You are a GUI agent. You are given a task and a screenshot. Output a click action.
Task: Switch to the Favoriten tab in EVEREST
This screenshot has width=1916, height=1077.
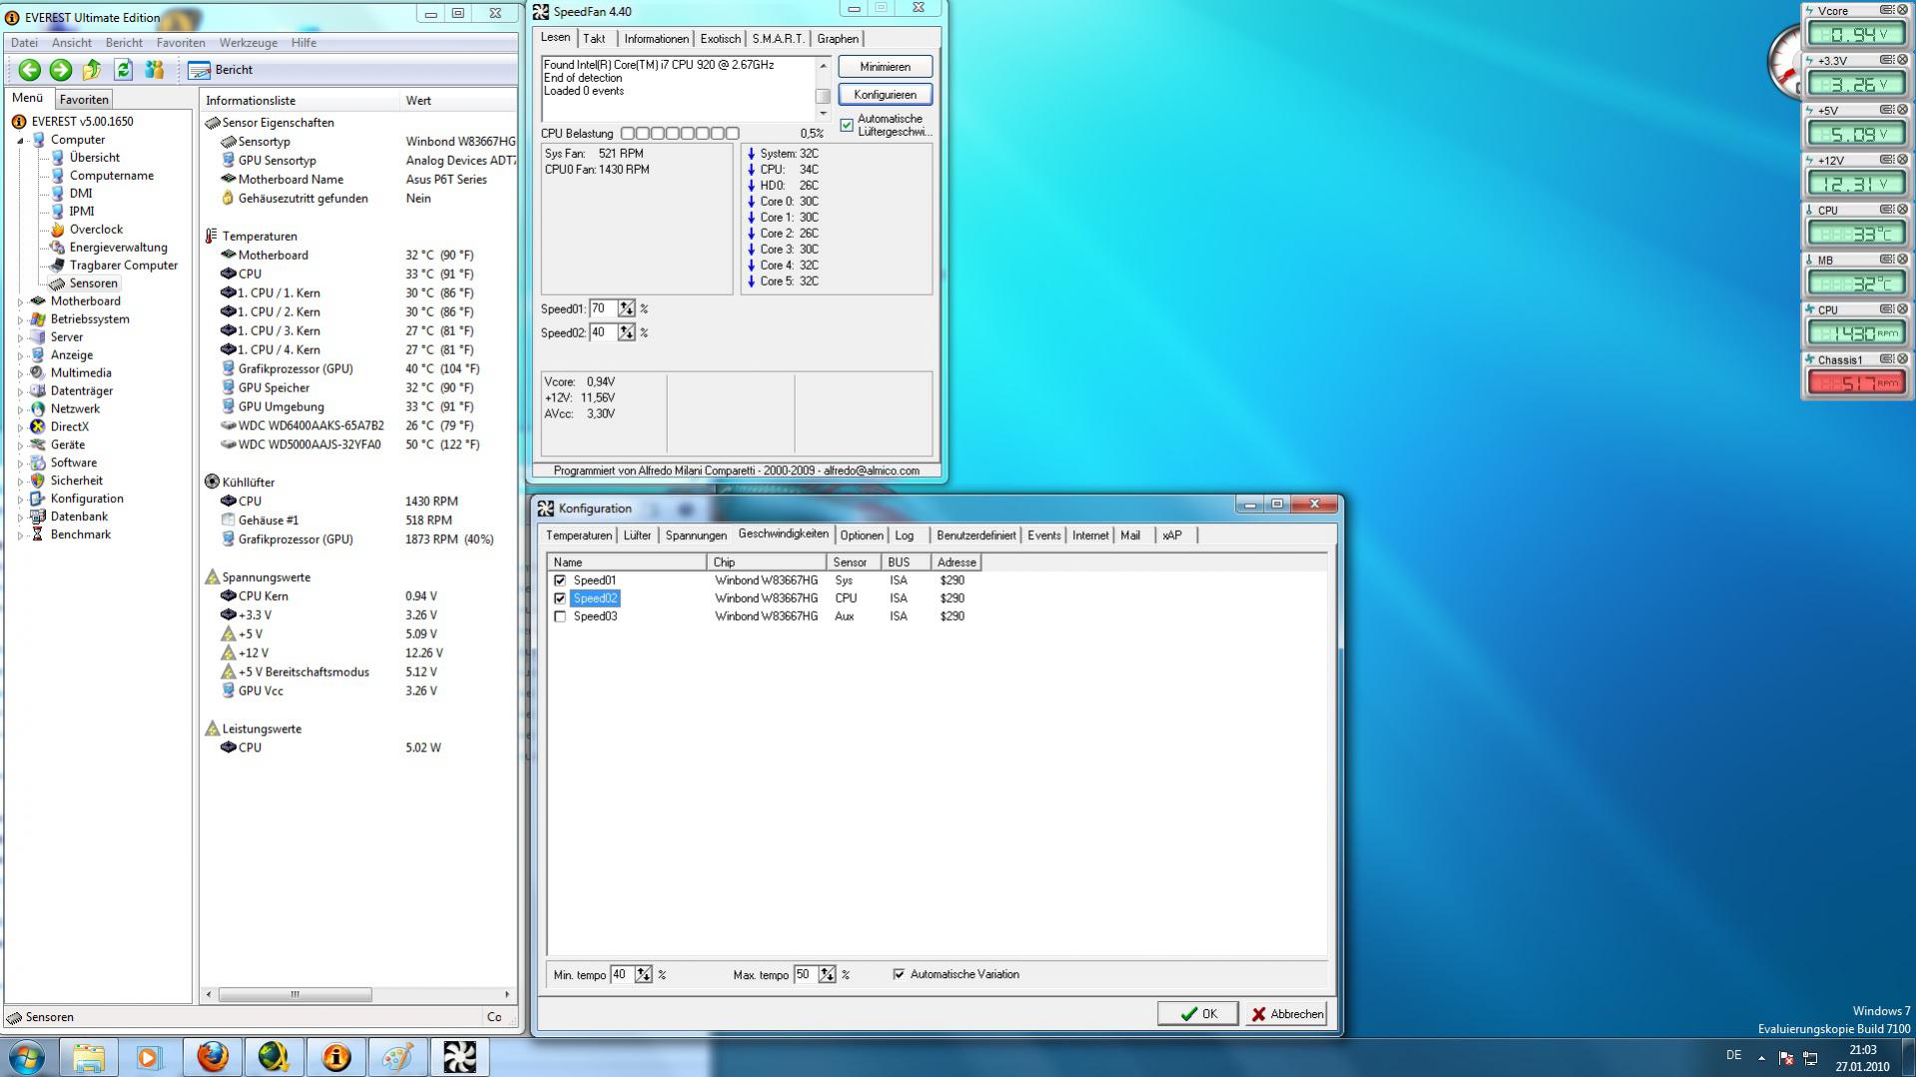pyautogui.click(x=84, y=100)
